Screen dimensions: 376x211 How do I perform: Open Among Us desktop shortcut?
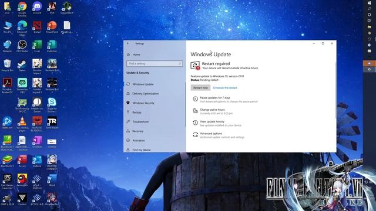[22, 180]
